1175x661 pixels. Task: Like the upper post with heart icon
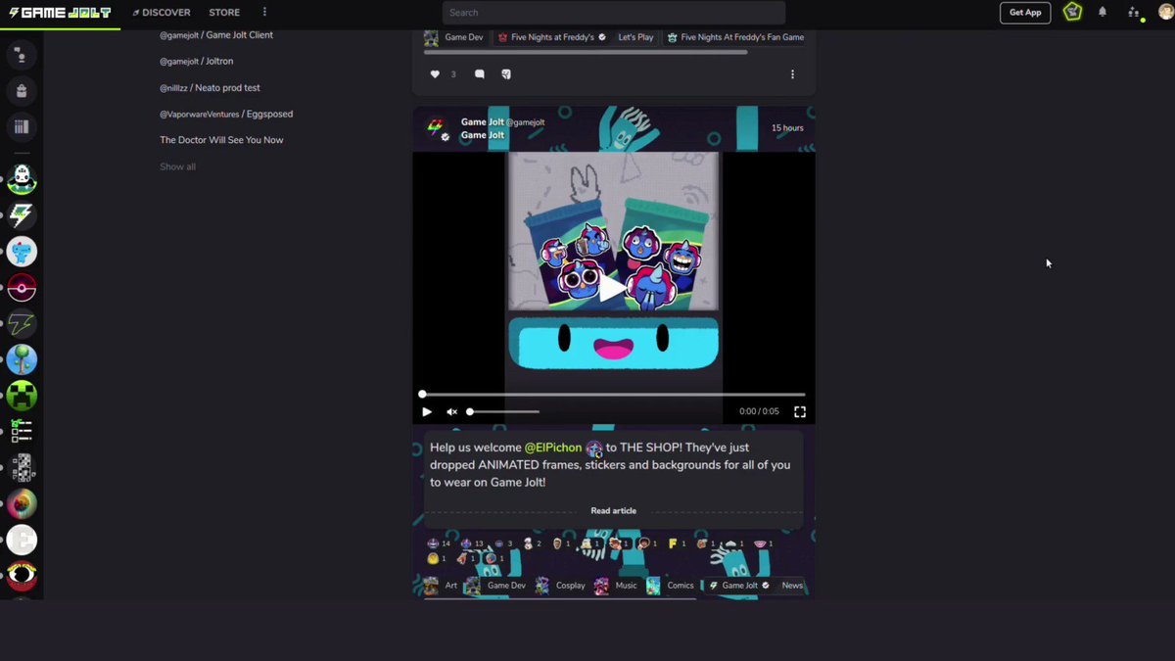435,74
